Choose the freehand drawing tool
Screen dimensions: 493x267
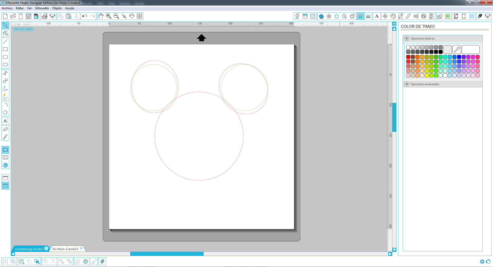point(5,88)
